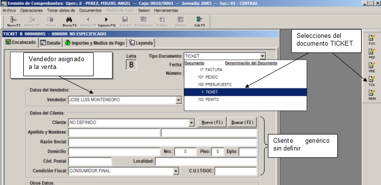Switch to Importes y Medios de Pago tab
Screen dimensions: 381x185
click(x=95, y=43)
